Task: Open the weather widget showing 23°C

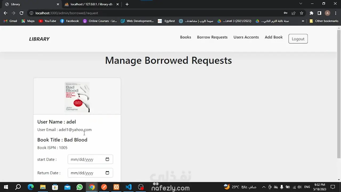Action: [240, 187]
